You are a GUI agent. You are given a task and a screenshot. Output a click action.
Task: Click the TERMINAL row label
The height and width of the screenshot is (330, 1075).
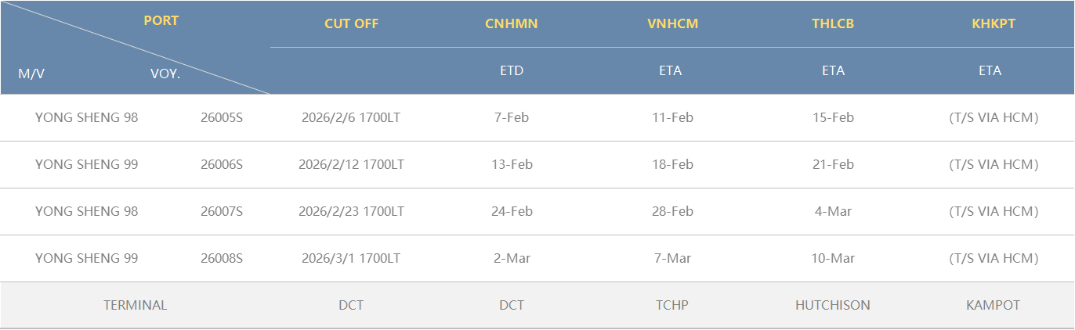(136, 306)
